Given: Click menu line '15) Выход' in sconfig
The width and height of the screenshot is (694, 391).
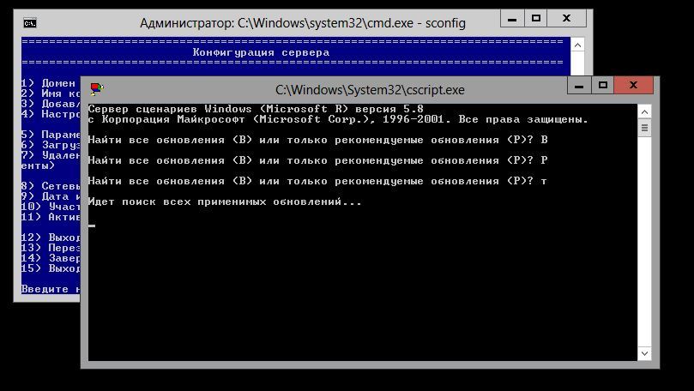Looking at the screenshot, I should [x=51, y=268].
